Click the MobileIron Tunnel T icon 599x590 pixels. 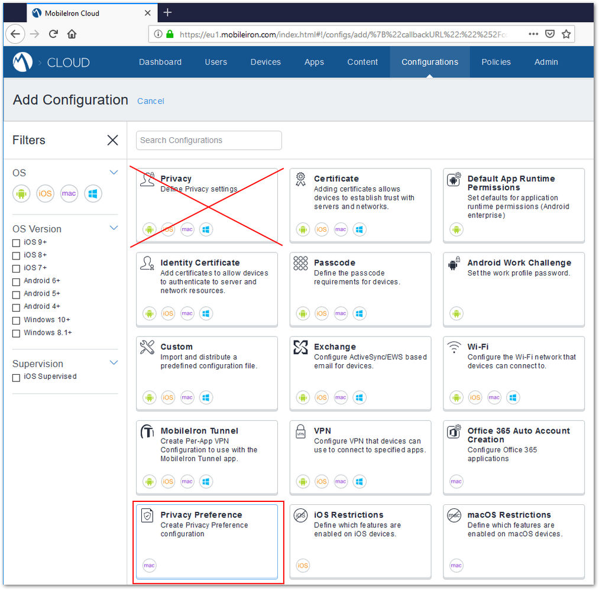[147, 431]
